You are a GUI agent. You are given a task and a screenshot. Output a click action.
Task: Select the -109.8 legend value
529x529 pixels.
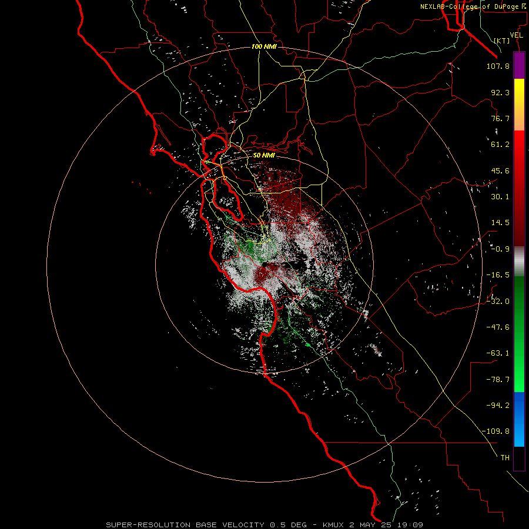click(495, 431)
